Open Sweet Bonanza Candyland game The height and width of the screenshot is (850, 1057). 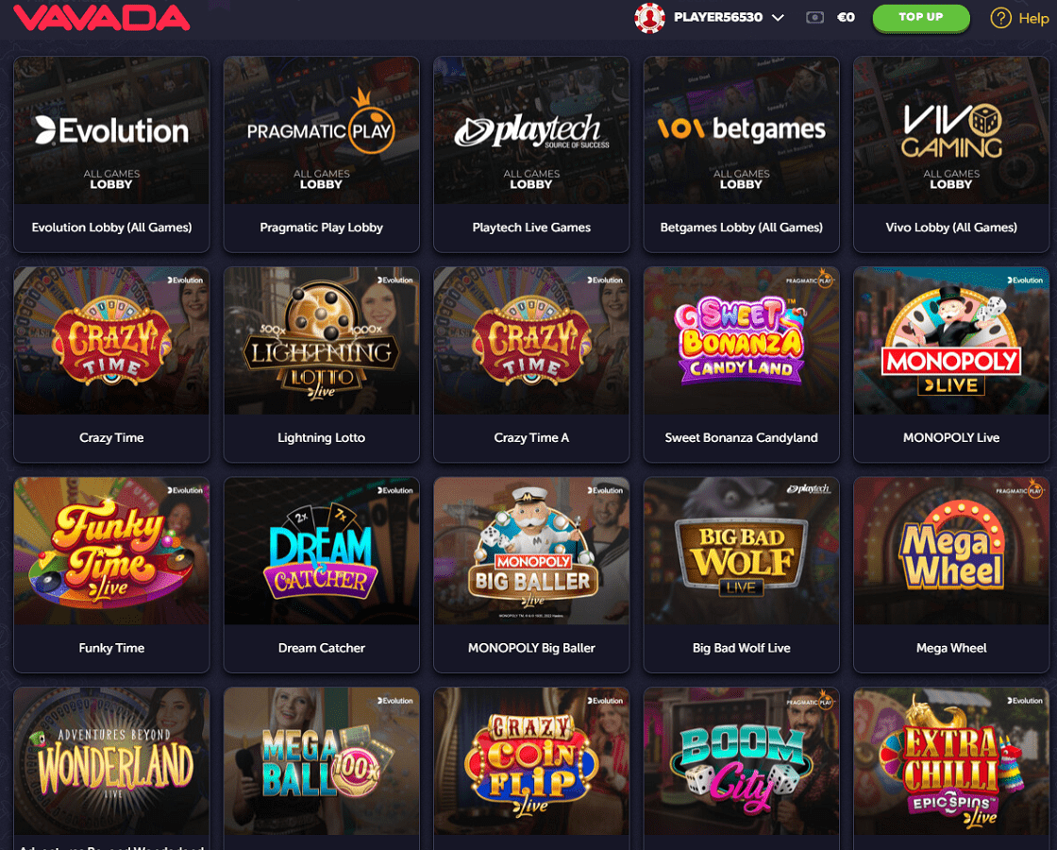coord(742,365)
